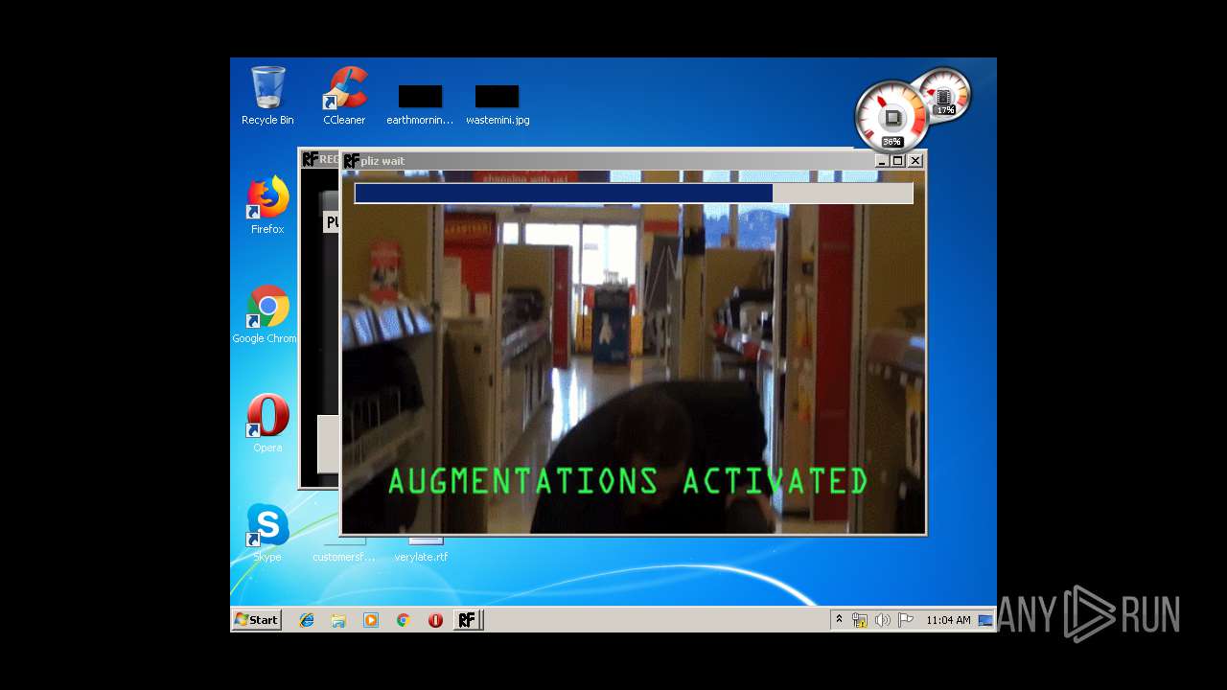Show hidden system tray icons
The height and width of the screenshot is (690, 1227).
[839, 619]
